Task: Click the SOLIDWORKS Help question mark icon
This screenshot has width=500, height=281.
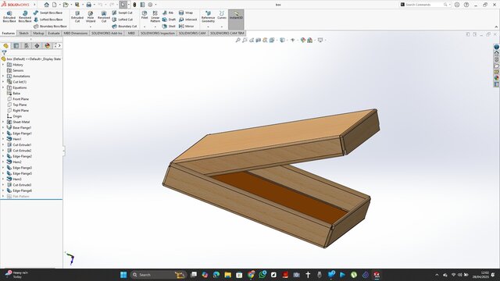Action: [466, 5]
